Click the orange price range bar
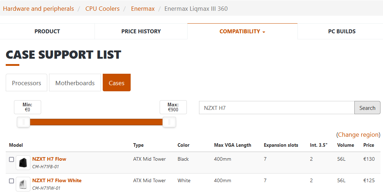Image resolution: width=383 pixels, height=194 pixels. tap(96, 122)
